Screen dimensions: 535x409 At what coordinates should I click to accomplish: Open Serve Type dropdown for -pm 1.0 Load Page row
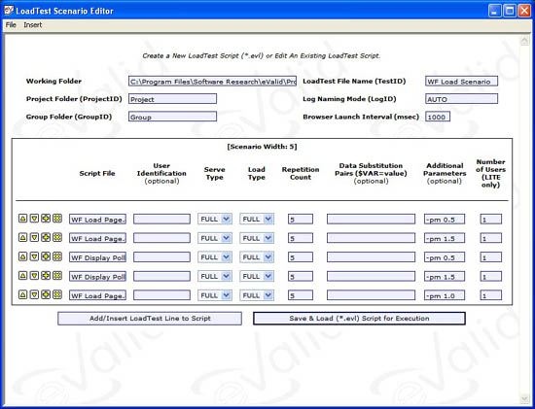click(x=215, y=295)
